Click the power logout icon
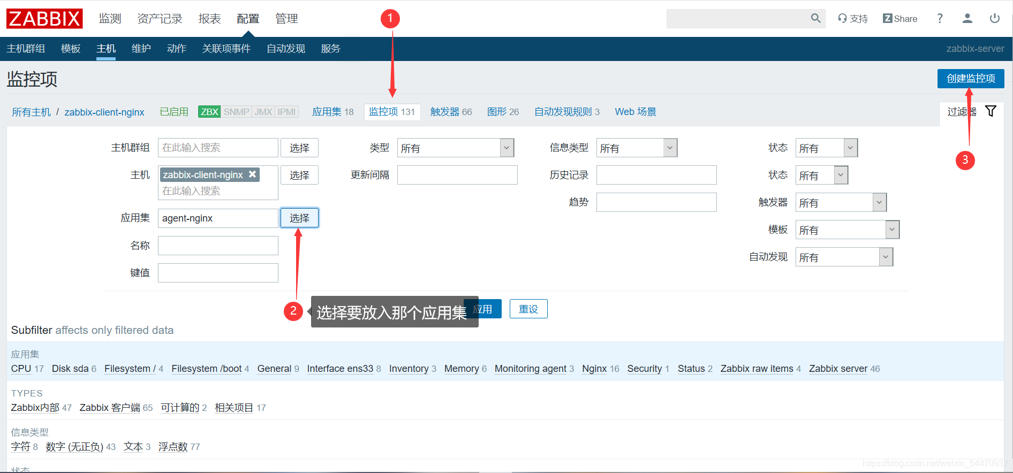1013x473 pixels. pyautogui.click(x=995, y=19)
